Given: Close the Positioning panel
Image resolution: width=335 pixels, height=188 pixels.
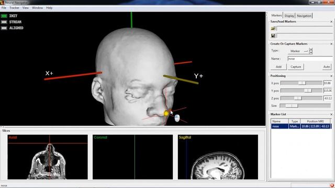Looking at the screenshot, I should (x=331, y=76).
